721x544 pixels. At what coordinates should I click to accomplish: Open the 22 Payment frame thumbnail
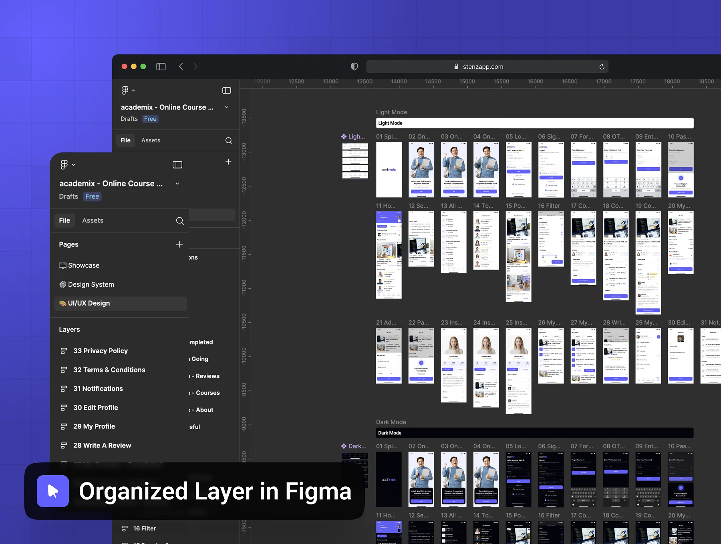pyautogui.click(x=421, y=356)
